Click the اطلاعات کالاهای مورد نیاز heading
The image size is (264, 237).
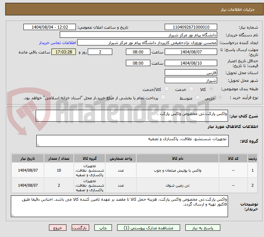coord(233,127)
